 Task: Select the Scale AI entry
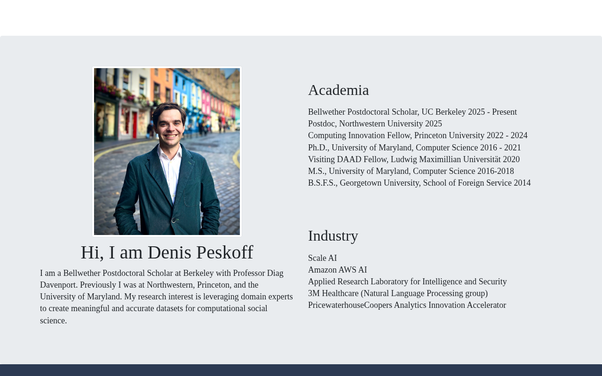click(323, 258)
